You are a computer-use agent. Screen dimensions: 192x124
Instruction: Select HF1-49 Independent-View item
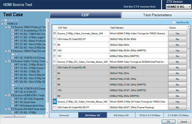click(29, 105)
